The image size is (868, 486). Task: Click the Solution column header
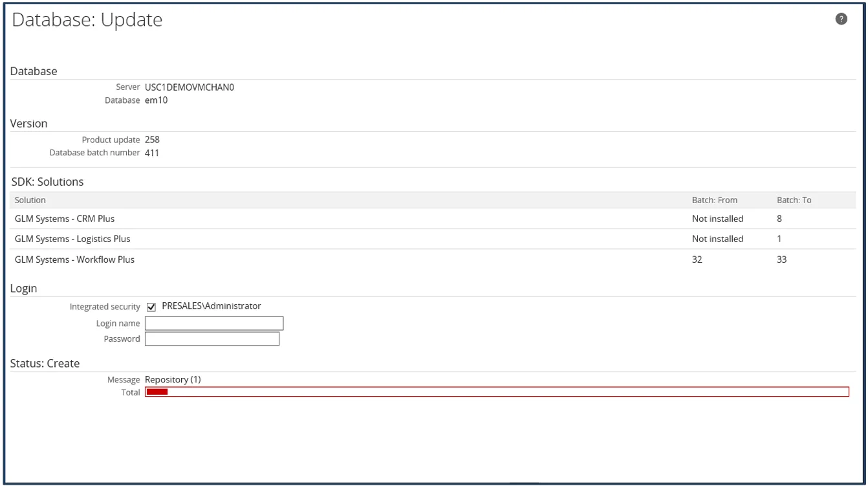[30, 200]
